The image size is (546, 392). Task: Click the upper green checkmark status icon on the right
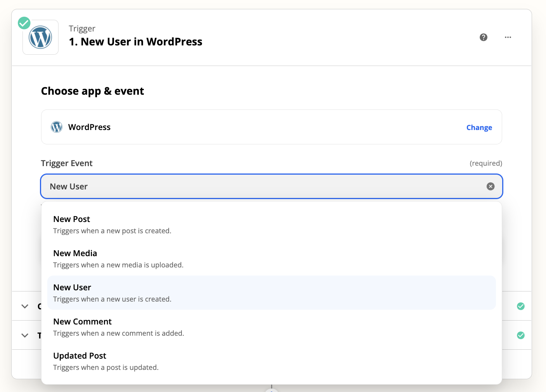(x=521, y=306)
